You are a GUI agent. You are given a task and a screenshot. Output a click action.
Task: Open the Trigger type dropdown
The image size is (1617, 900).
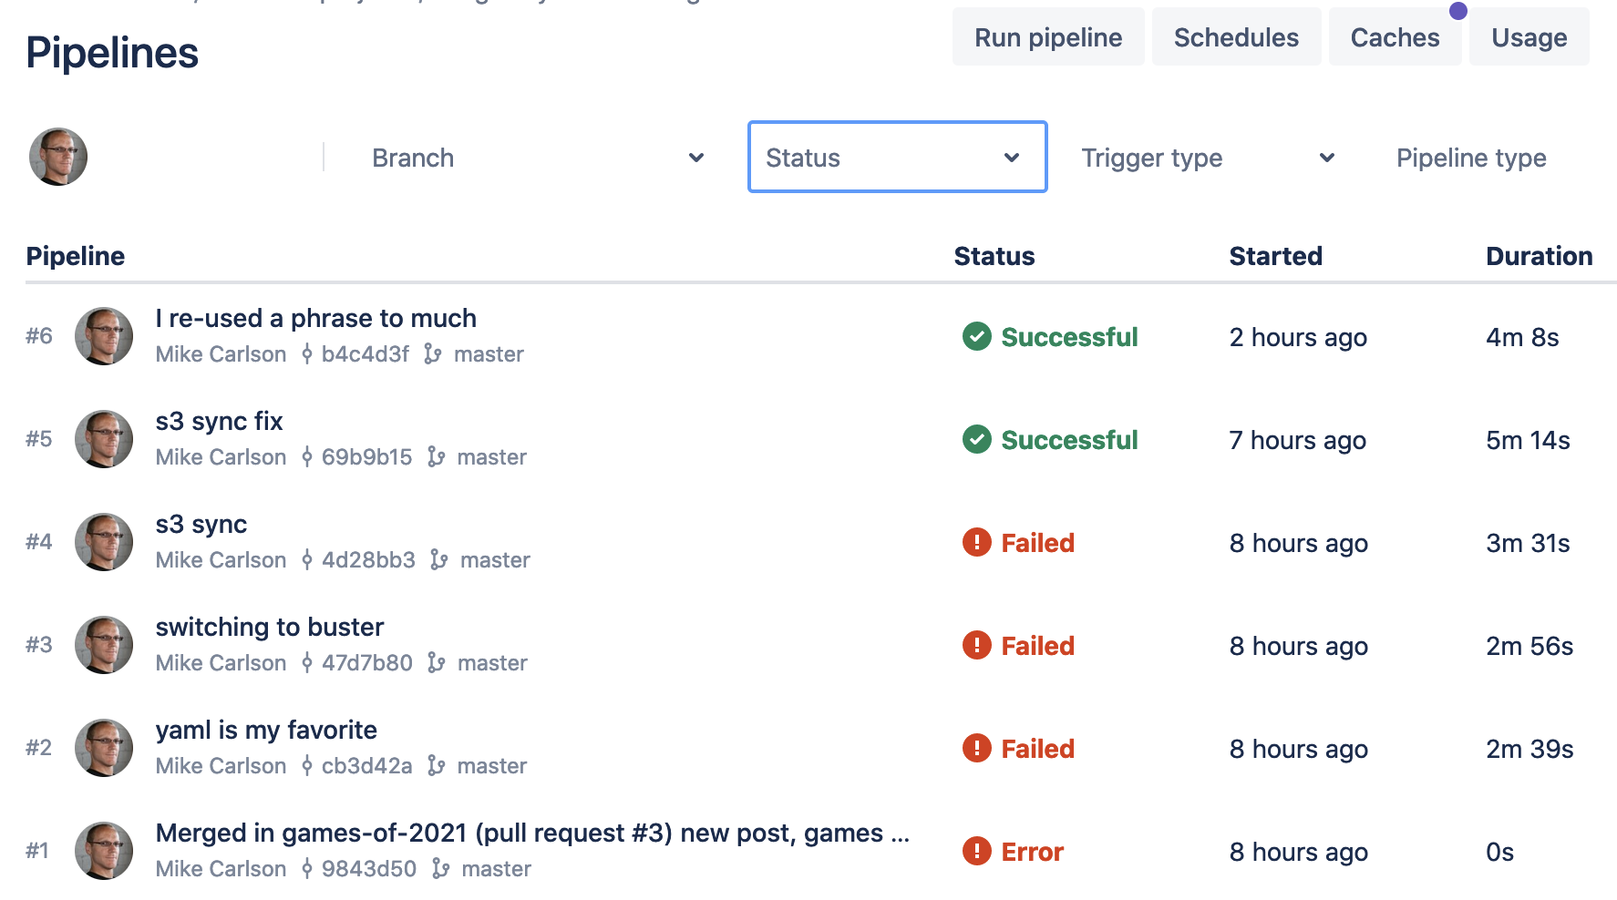(x=1208, y=158)
